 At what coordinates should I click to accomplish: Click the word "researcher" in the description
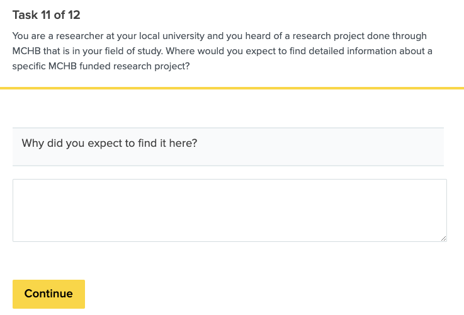[x=78, y=36]
